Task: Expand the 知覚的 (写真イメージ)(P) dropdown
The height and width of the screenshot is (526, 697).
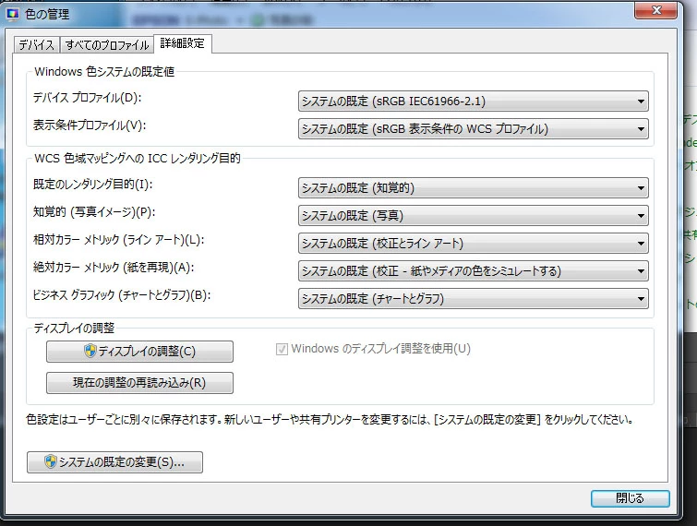Action: pyautogui.click(x=473, y=215)
